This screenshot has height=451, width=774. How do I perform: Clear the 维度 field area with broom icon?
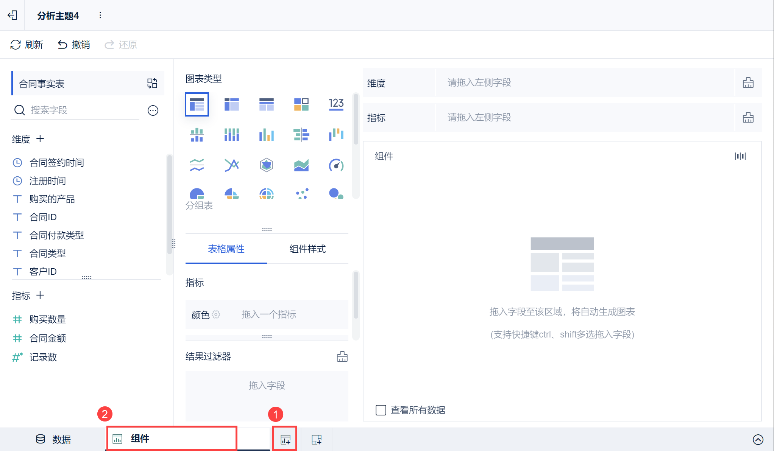[x=748, y=82]
